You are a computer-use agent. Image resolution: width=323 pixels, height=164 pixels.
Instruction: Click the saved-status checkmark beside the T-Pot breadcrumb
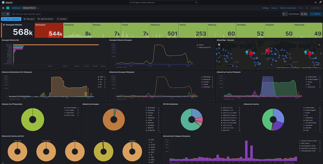[x=38, y=8]
